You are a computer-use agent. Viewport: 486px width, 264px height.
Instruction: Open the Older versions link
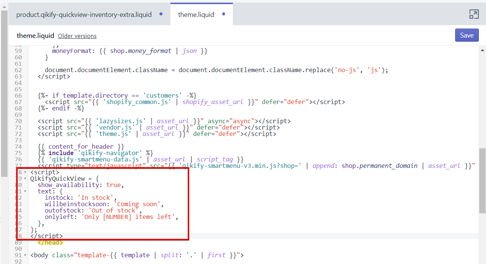point(77,36)
